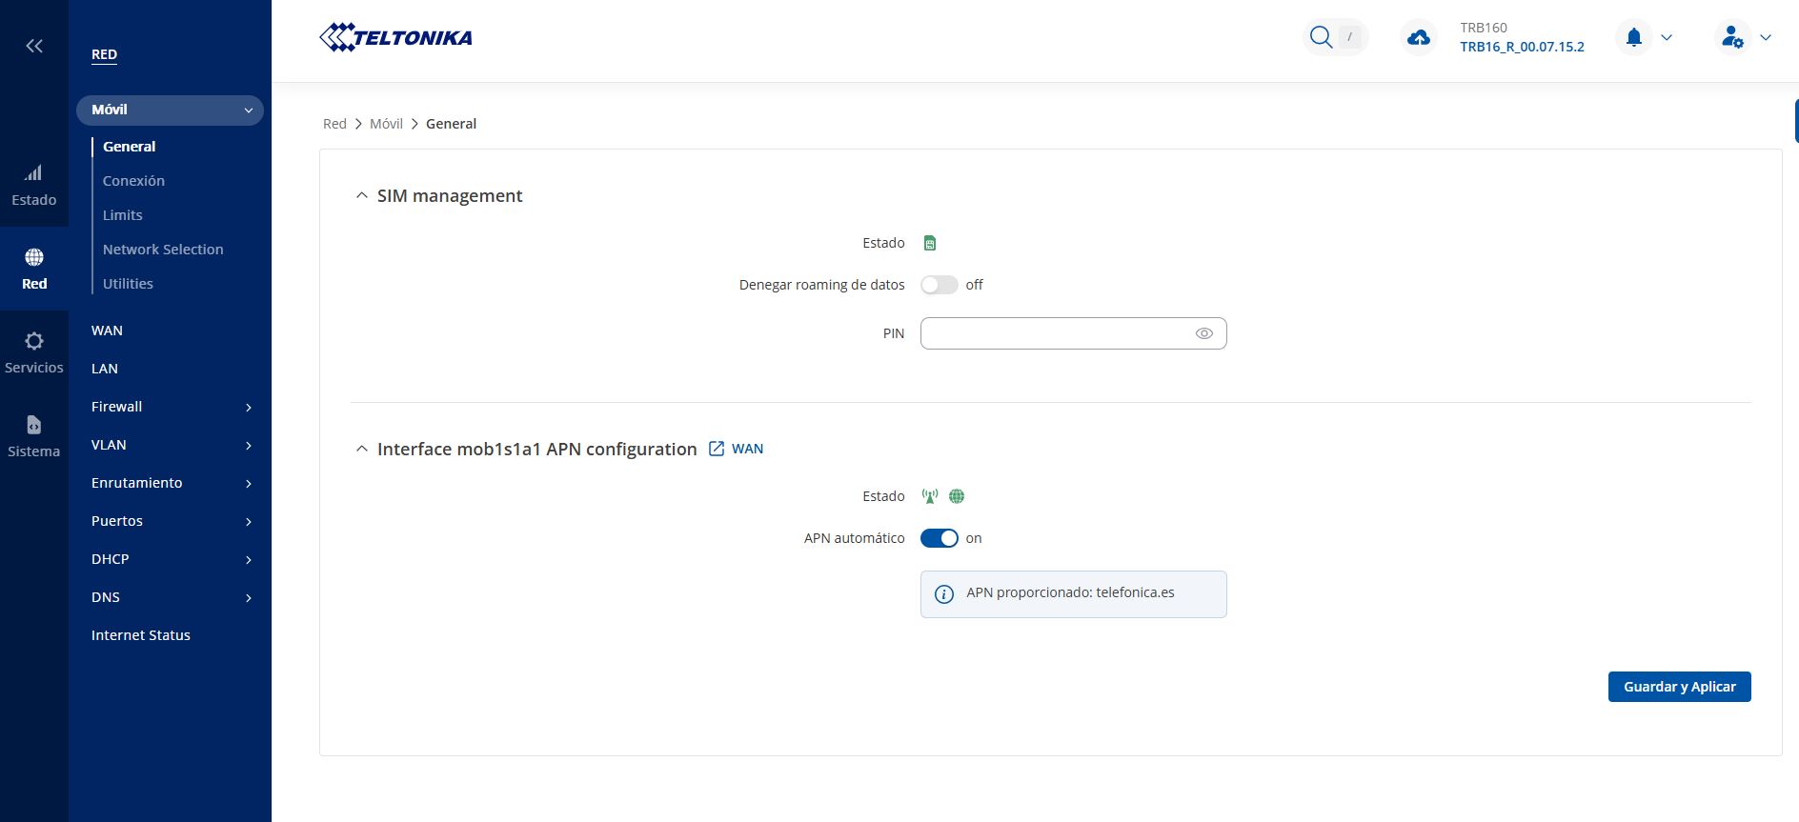Click the search magnifier icon
Screen dimensions: 1799x822
pyautogui.click(x=1321, y=37)
